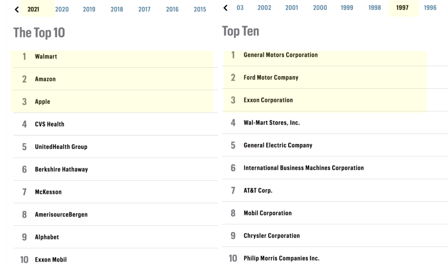Screen dimensions: 448x267
Task: Switch to the 2019 year tab
Action: pyautogui.click(x=89, y=9)
